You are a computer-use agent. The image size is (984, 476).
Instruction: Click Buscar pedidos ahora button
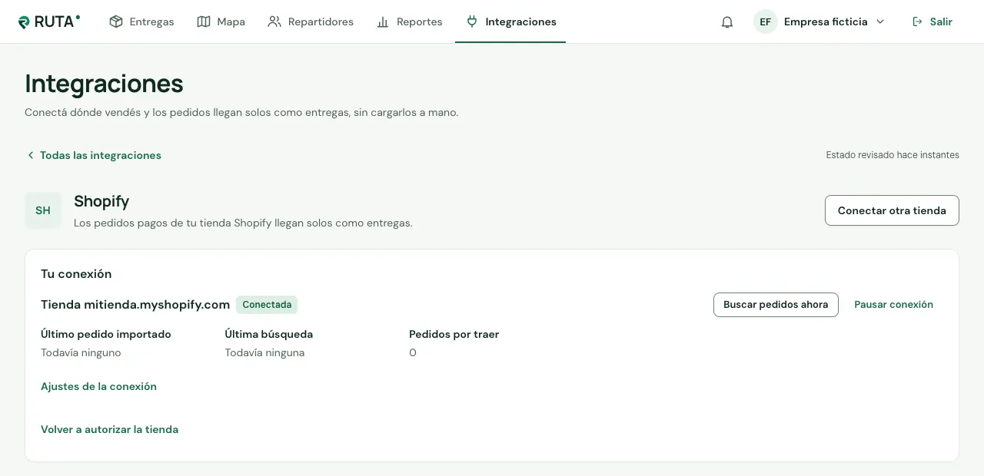pyautogui.click(x=776, y=305)
